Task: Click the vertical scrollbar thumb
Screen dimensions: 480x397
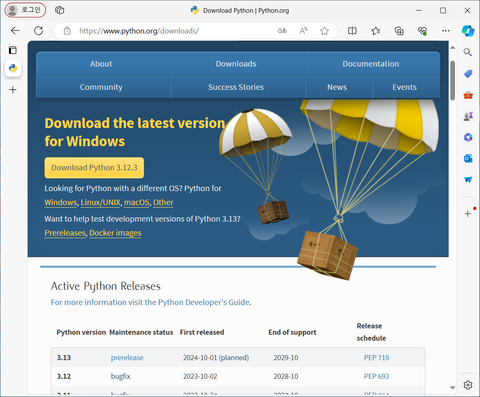Action: (x=452, y=81)
